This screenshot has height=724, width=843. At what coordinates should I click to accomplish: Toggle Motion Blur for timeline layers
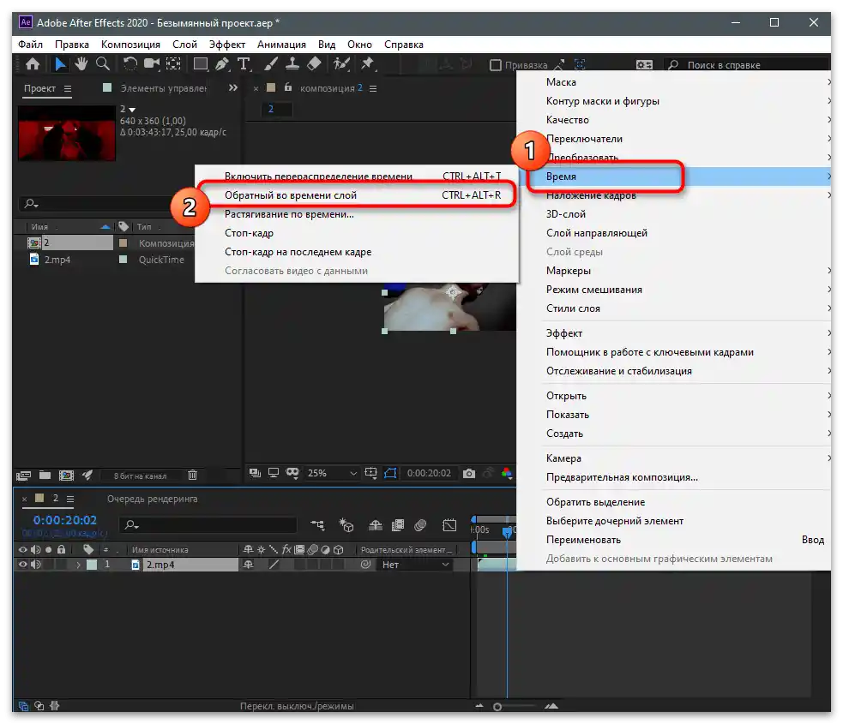420,525
